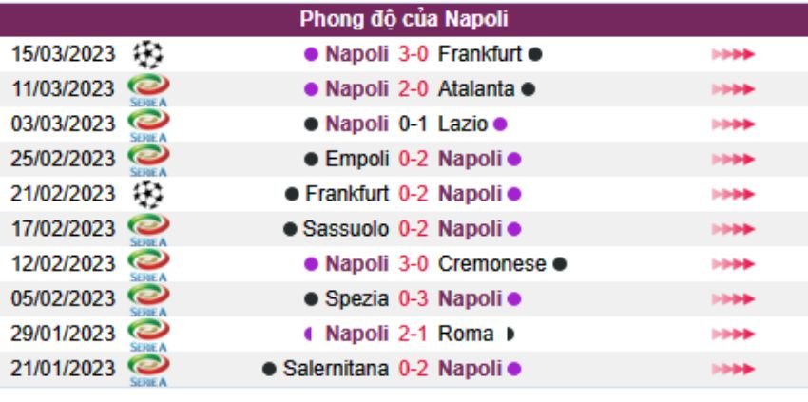Click Champions League icon on 15/03/2023 row
This screenshot has width=808, height=402.
pos(147,54)
